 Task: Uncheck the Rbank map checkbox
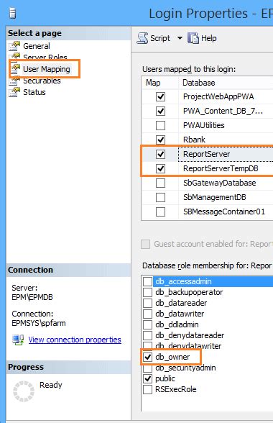click(161, 140)
